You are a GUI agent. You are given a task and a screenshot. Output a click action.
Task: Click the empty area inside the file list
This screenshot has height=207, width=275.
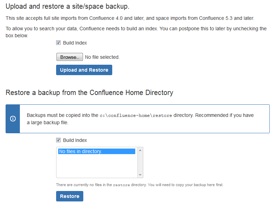[97, 166]
